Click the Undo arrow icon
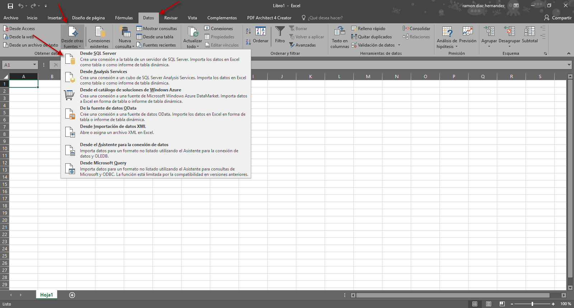Image resolution: width=574 pixels, height=308 pixels. click(x=21, y=6)
